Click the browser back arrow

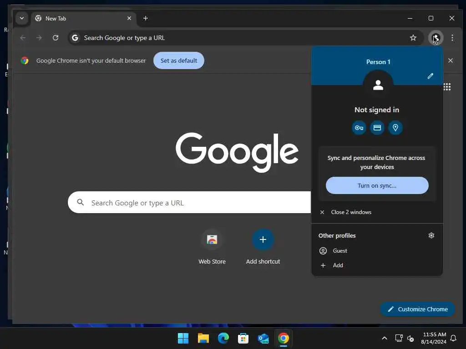tap(23, 38)
